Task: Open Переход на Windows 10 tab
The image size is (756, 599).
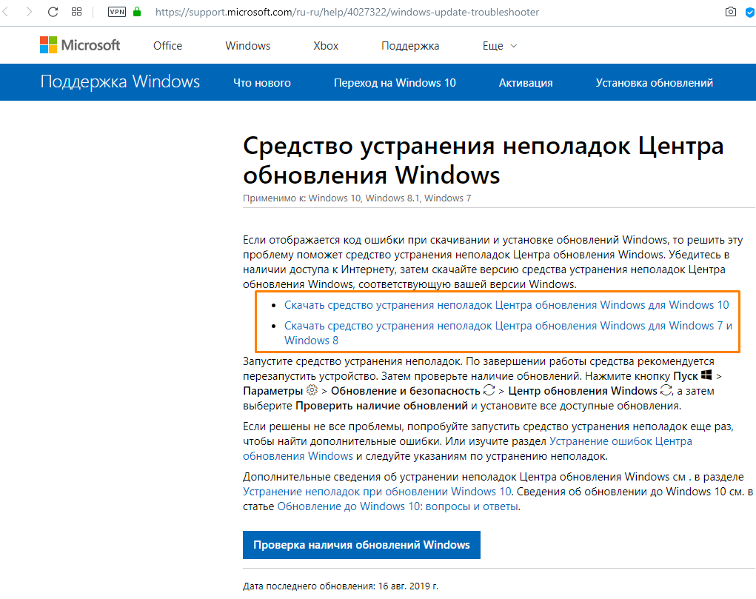Action: (x=395, y=83)
